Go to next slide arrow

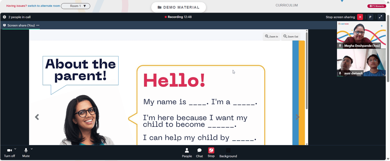[x=297, y=117]
